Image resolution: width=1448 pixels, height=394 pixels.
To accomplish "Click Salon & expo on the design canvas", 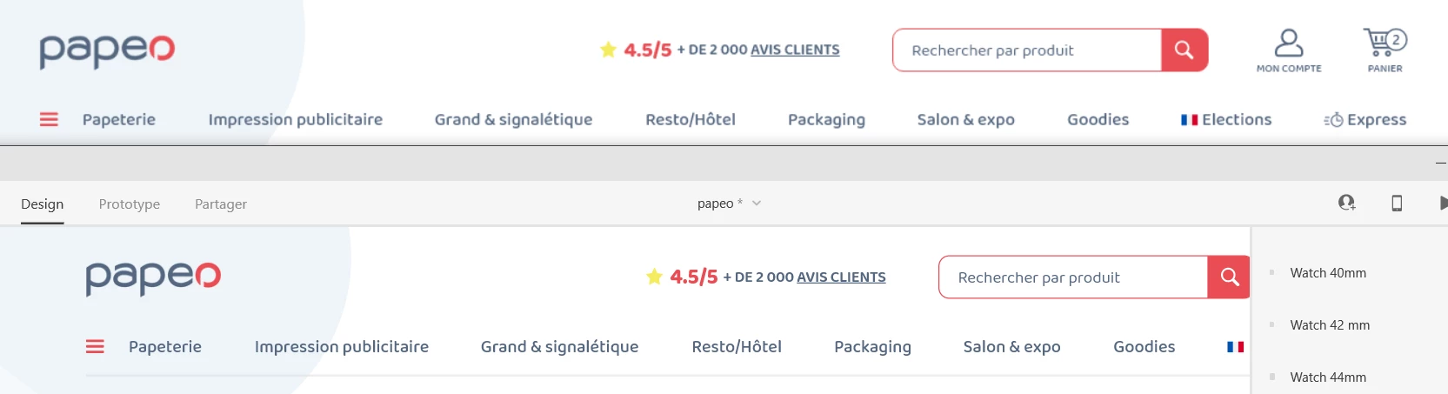I will pyautogui.click(x=1012, y=347).
